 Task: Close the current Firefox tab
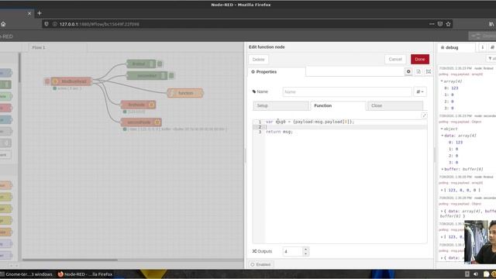click(29, 13)
